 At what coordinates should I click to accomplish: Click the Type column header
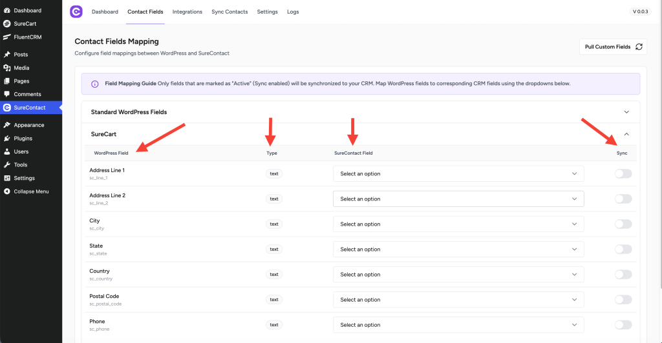click(272, 153)
